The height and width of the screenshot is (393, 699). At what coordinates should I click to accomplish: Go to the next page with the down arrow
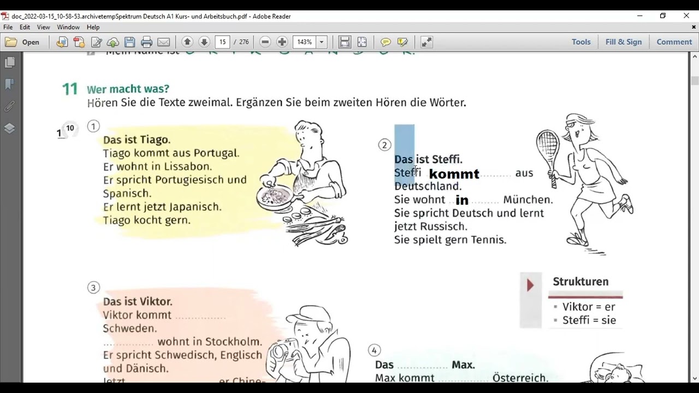[x=204, y=42]
